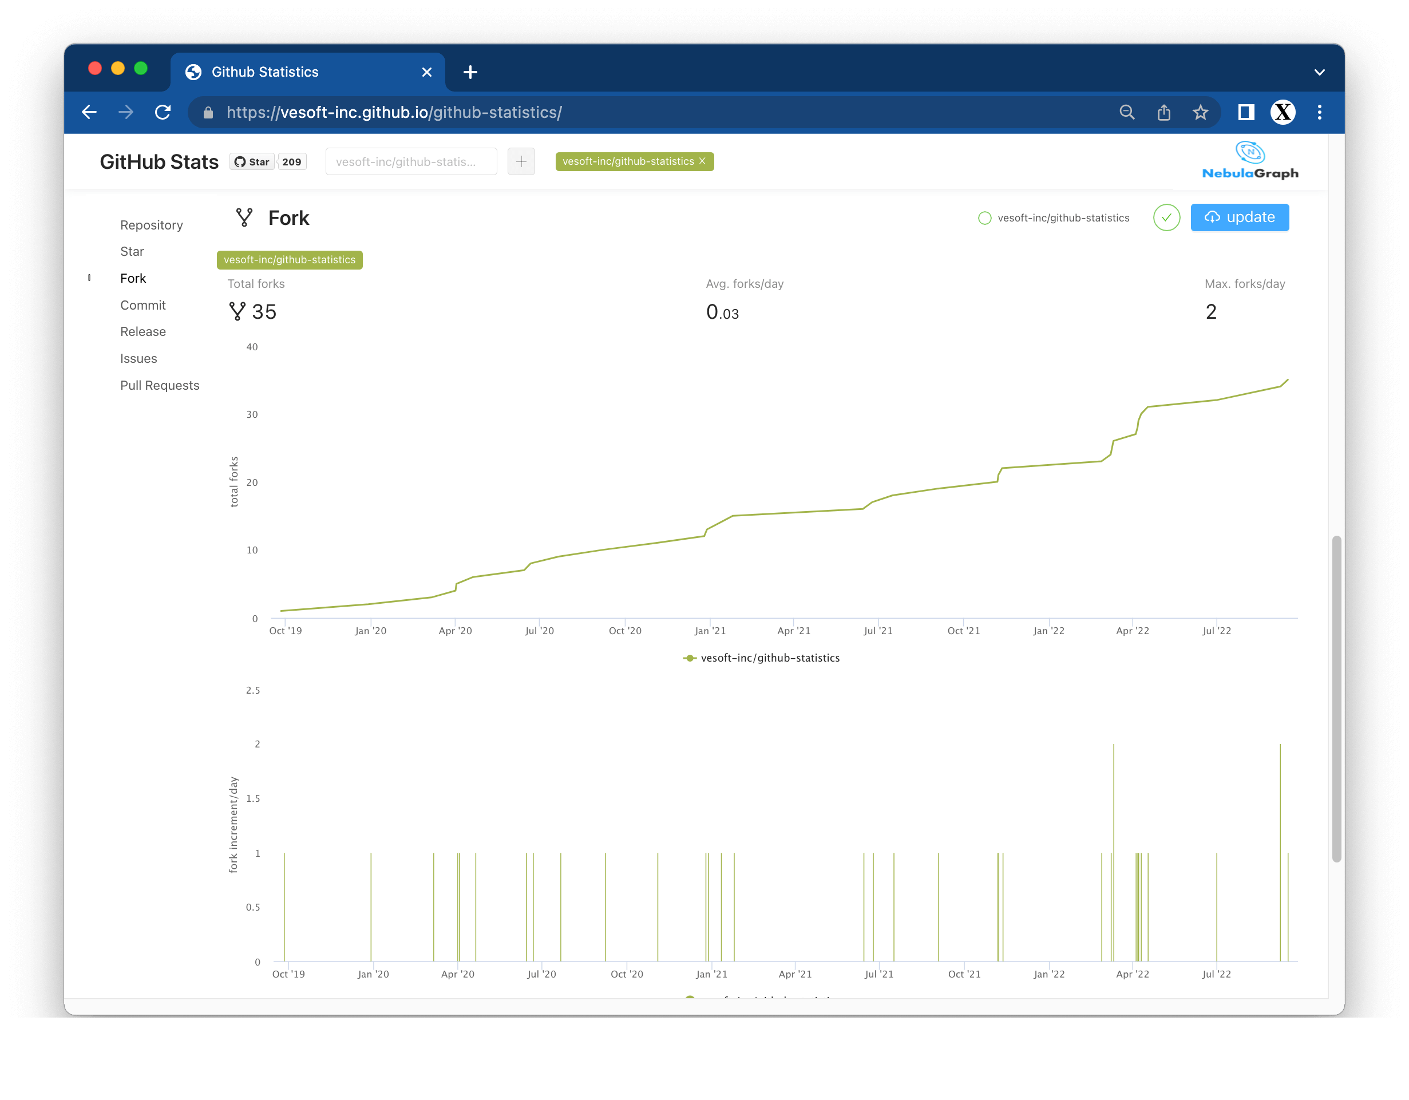The width and height of the screenshot is (1409, 1100).
Task: Select the vesoft-inc/github-statistics radio circle
Action: tap(984, 218)
